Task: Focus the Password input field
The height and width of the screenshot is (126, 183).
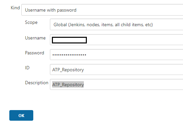Action: (x=116, y=55)
